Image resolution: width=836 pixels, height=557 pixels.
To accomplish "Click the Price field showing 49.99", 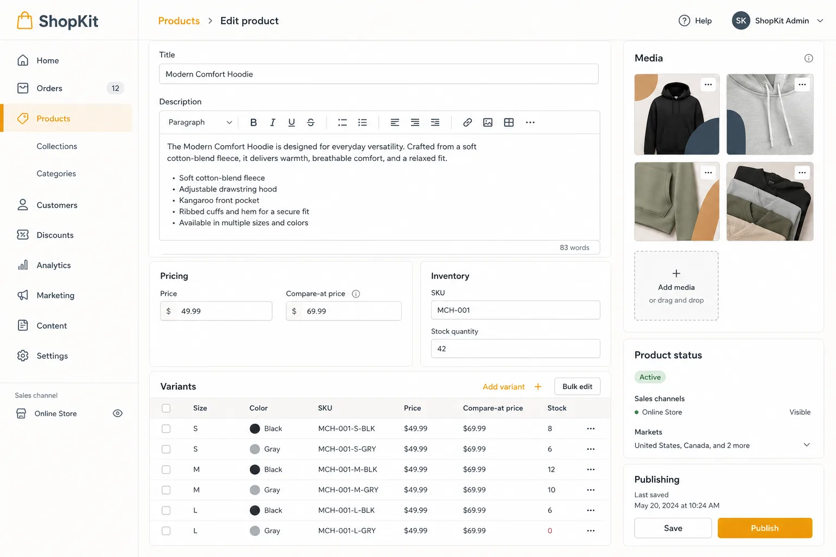I will coord(216,311).
